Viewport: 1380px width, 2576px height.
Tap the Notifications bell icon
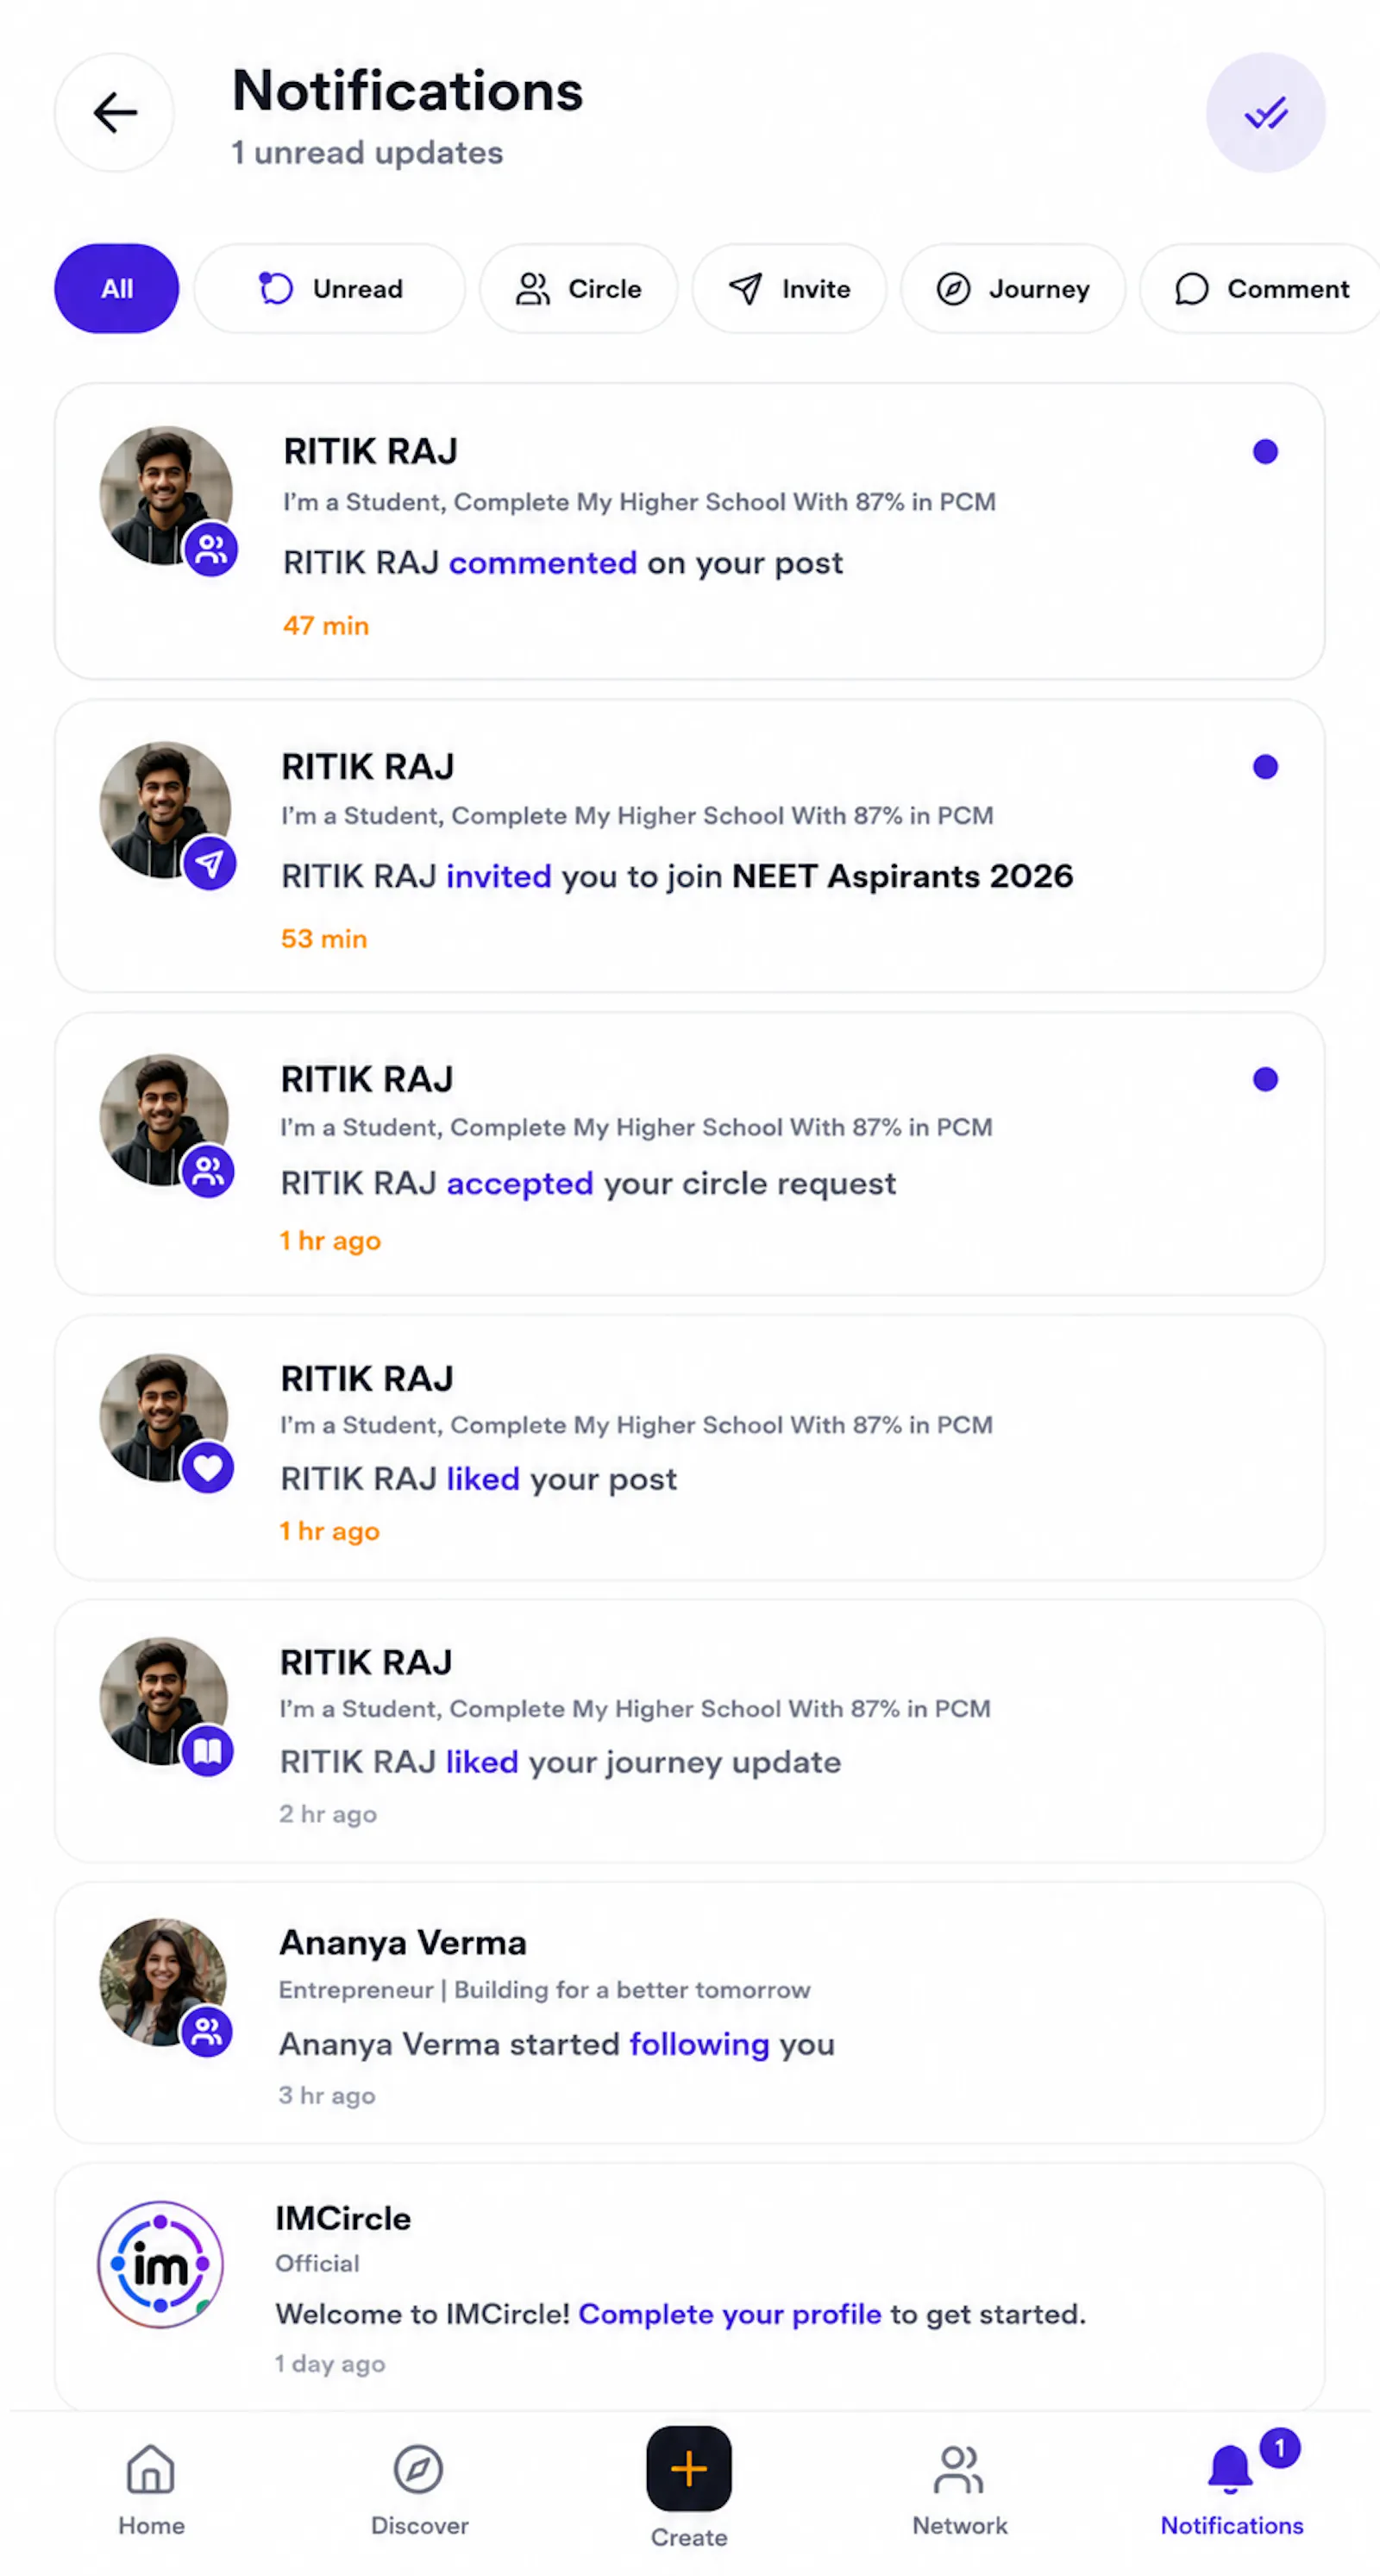[1230, 2469]
